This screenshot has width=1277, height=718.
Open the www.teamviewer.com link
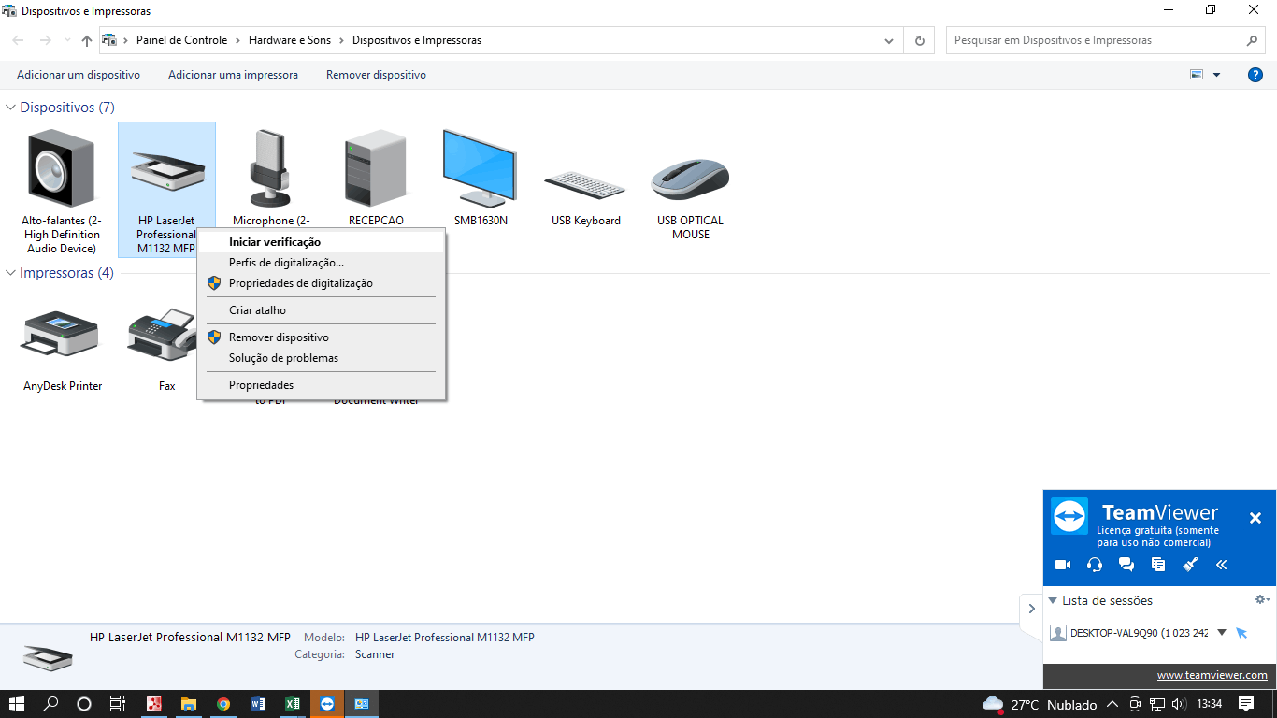tap(1212, 675)
